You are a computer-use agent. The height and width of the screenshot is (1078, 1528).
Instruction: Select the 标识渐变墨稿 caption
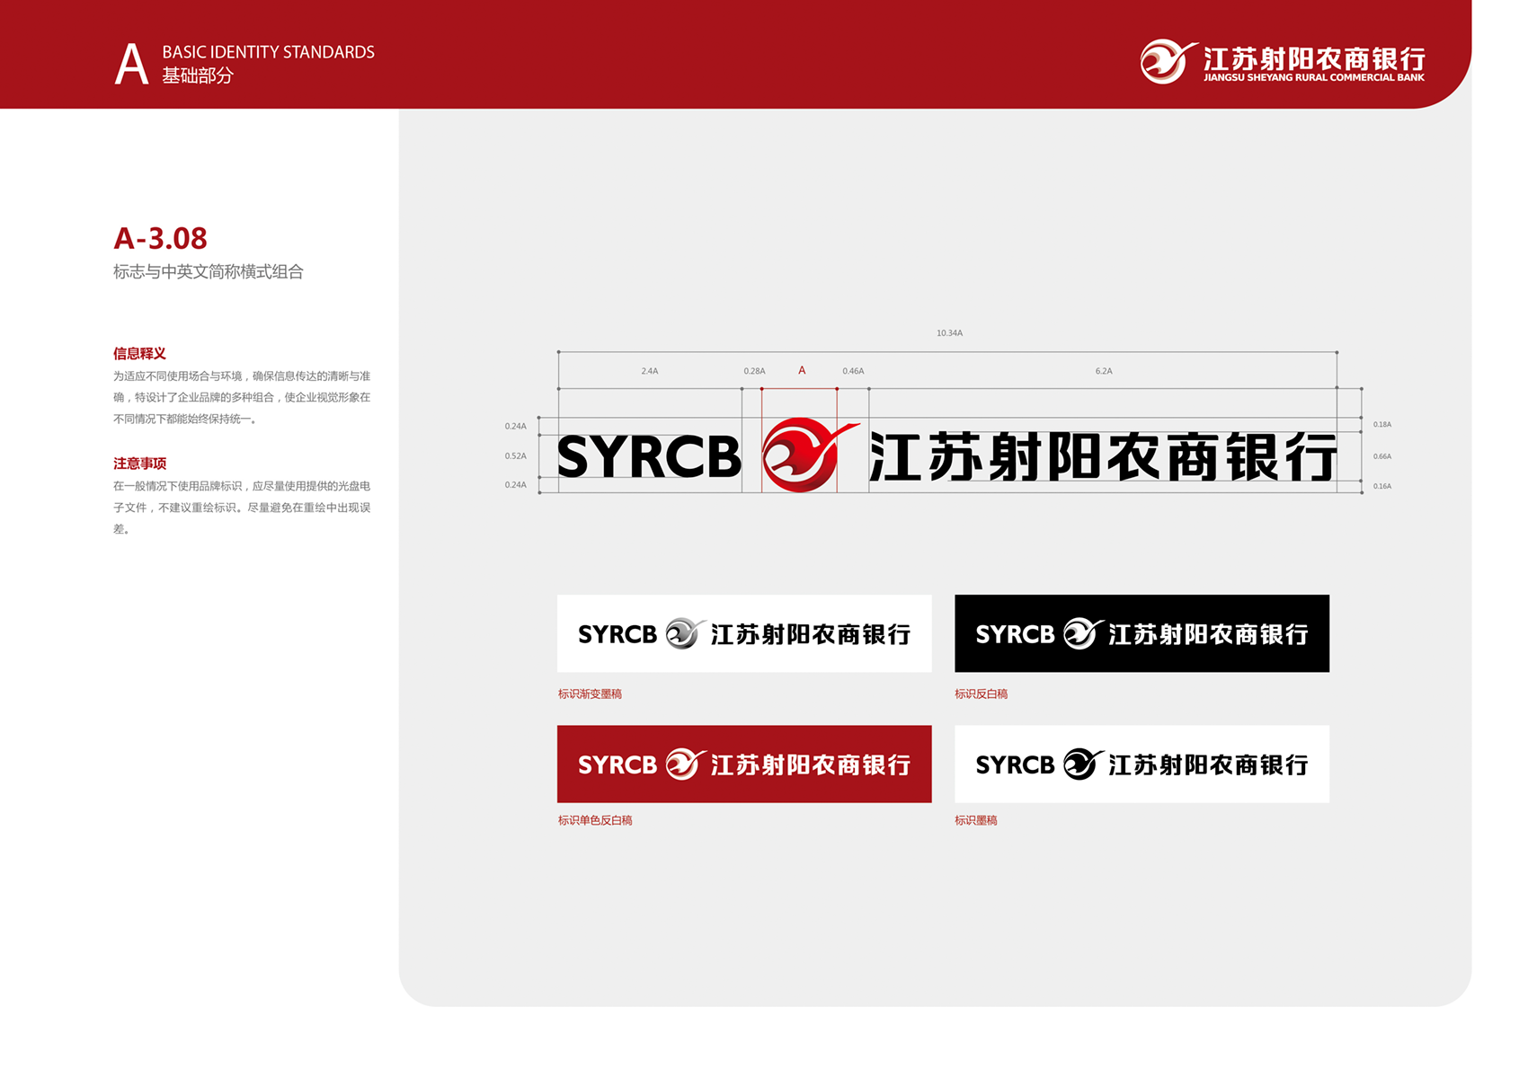[590, 694]
